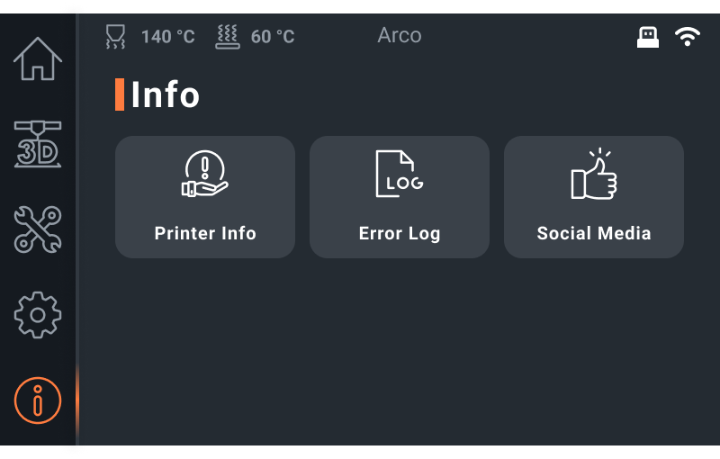This screenshot has height=459, width=720.
Task: Click the hand with exclamation icon
Action: tap(205, 174)
